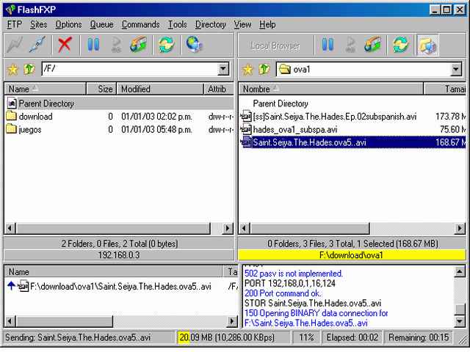Click the pause icon in right pane toolbar
Screen dimensions: 470x352
[x=328, y=45]
